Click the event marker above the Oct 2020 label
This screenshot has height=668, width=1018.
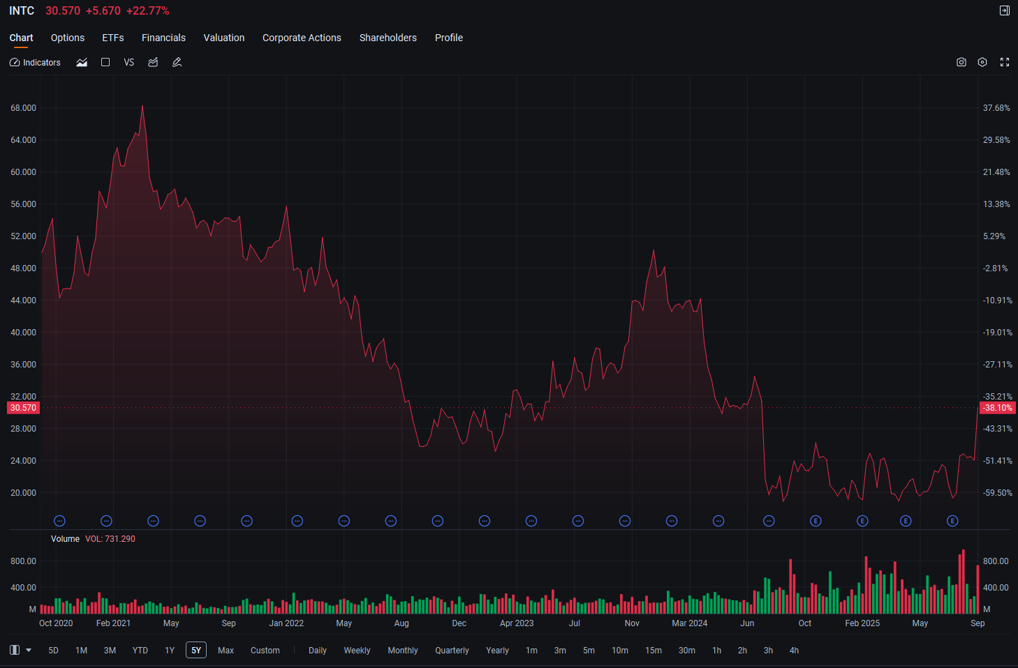click(x=59, y=521)
